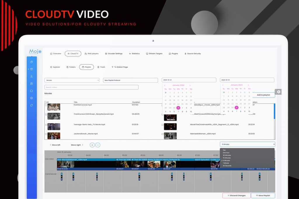Switch to the Folders sub-tab
The height and width of the screenshot is (199, 299).
click(x=71, y=67)
